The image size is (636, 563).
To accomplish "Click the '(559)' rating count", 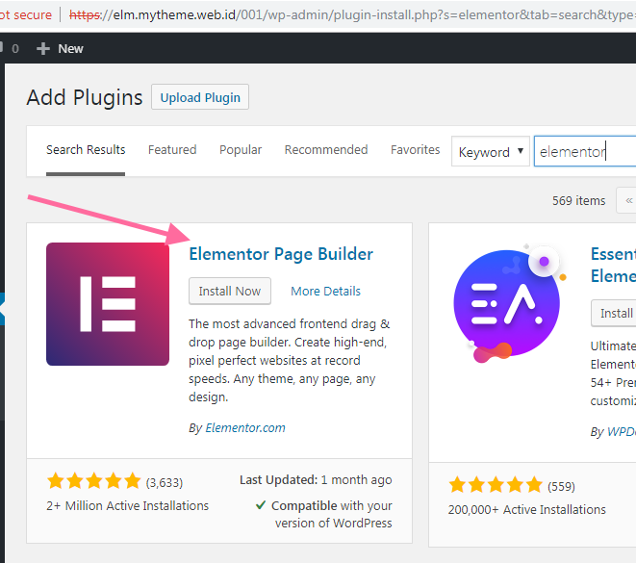I will 561,486.
